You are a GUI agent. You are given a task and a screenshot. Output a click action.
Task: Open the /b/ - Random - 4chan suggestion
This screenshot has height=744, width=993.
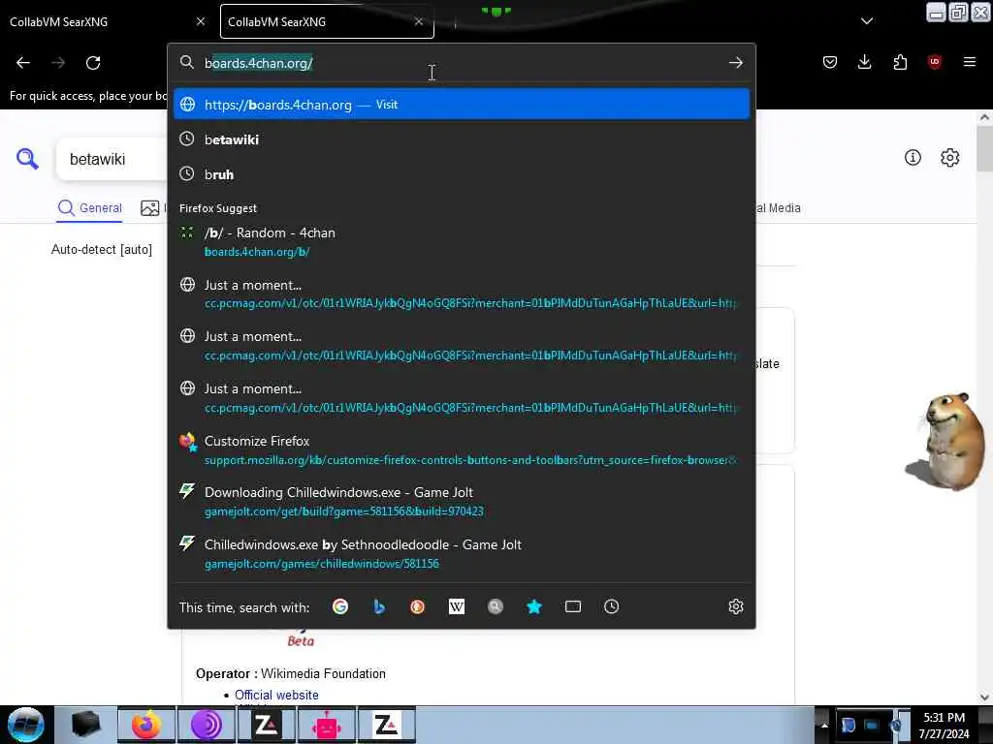[462, 241]
